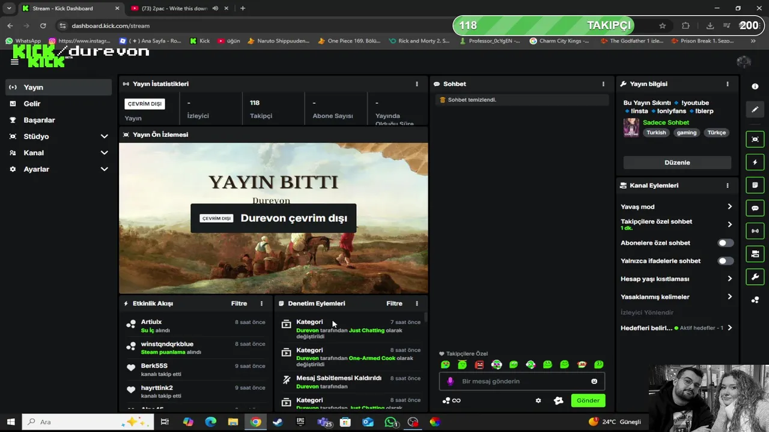
Task: Bookmark page with star icon
Action: click(662, 26)
